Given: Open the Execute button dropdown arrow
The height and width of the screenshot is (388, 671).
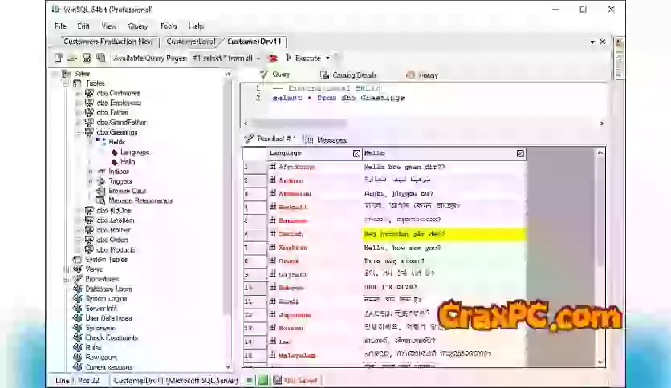Looking at the screenshot, I should [327, 58].
